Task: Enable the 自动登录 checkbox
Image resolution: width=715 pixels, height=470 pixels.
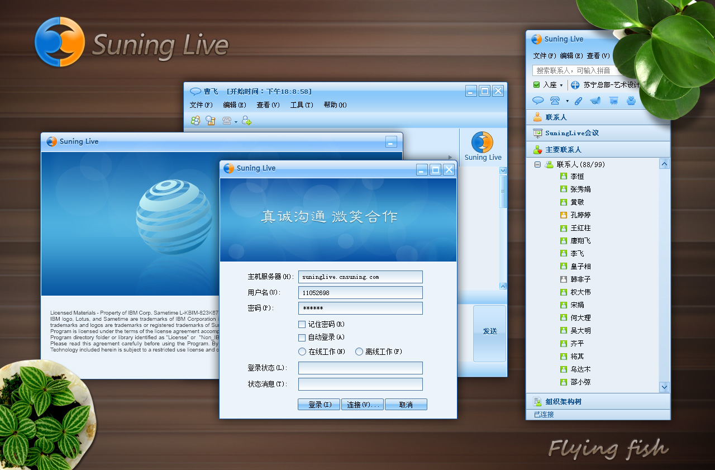Action: pyautogui.click(x=302, y=338)
